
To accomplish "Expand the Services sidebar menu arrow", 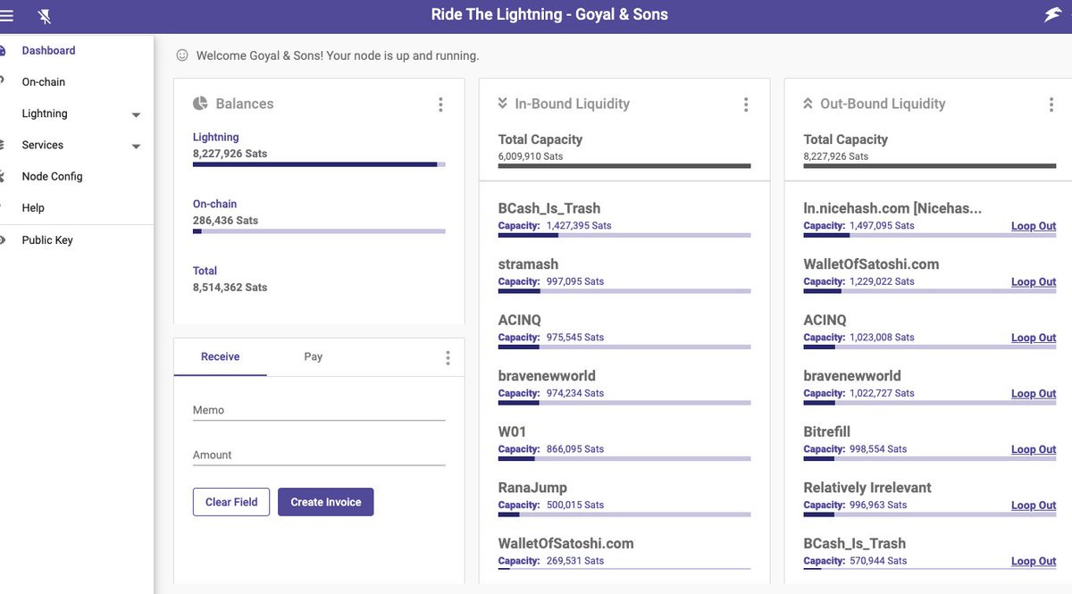I will (x=136, y=146).
